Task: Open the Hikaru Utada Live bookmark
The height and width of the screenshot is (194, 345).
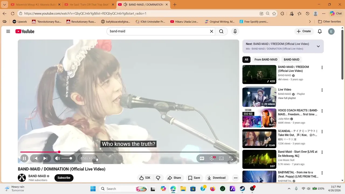Action: 184,22
